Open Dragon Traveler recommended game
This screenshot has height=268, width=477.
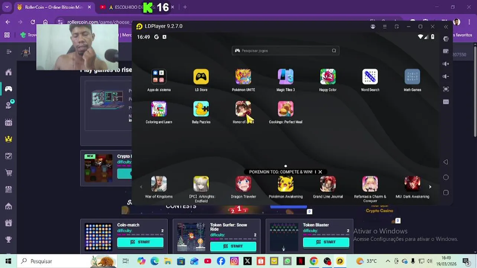[243, 184]
